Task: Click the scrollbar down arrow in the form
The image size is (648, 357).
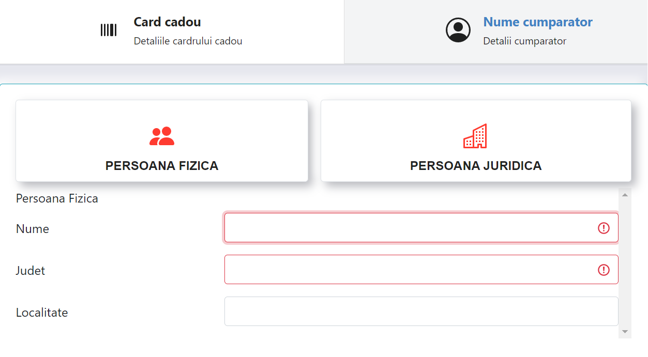Action: 625,331
